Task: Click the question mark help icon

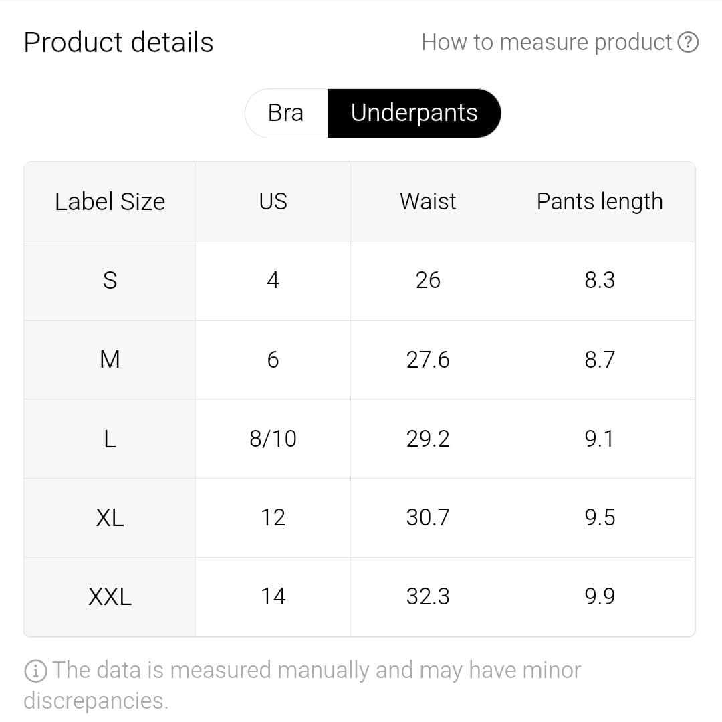Action: point(688,43)
